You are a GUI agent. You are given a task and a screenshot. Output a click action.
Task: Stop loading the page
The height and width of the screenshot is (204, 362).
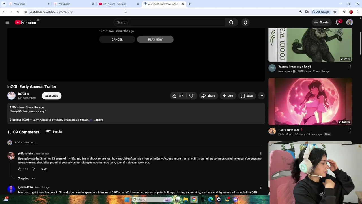[18, 12]
